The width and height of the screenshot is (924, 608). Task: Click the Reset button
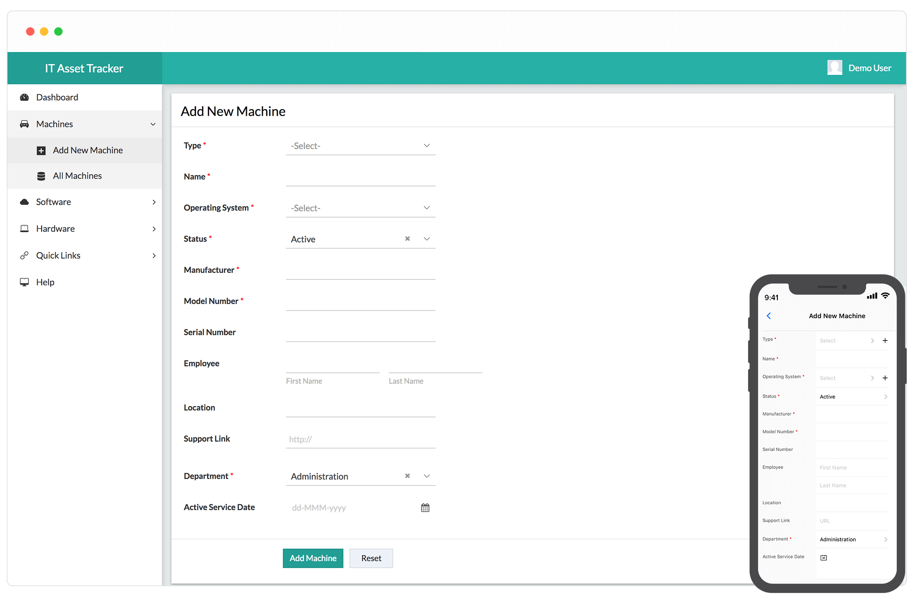click(x=371, y=558)
